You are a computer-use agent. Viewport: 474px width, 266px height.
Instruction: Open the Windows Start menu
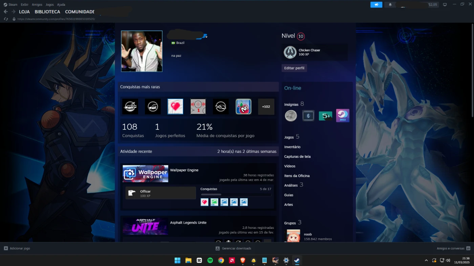(x=177, y=260)
